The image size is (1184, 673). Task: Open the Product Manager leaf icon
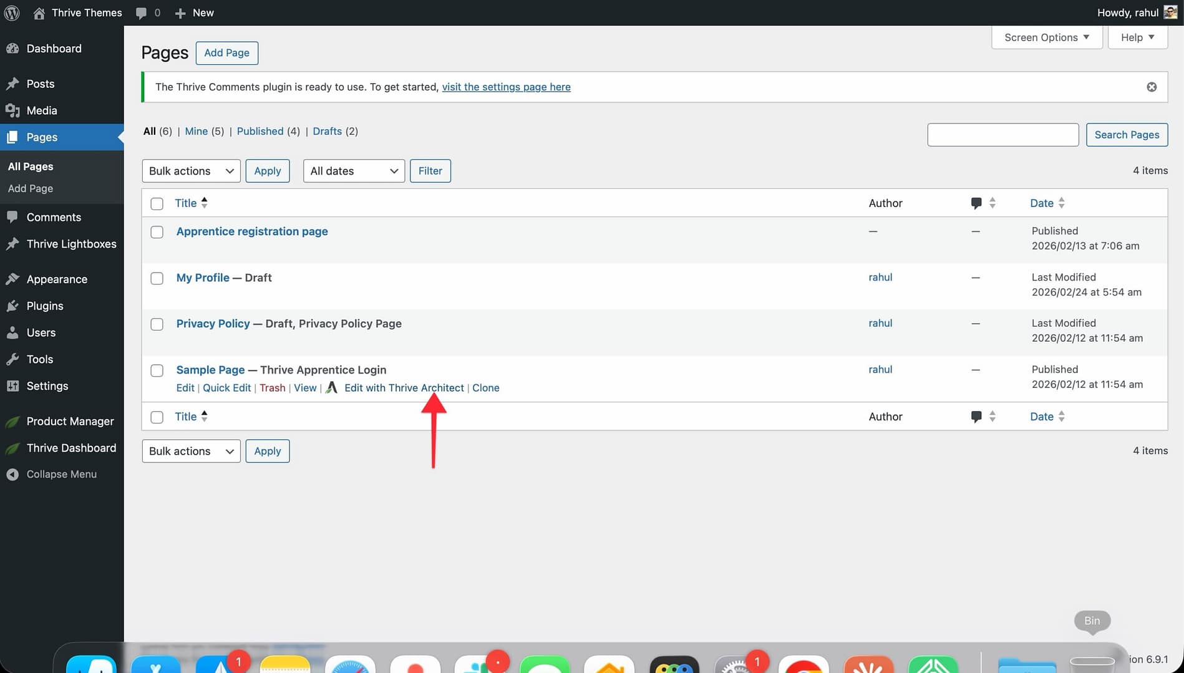tap(12, 422)
